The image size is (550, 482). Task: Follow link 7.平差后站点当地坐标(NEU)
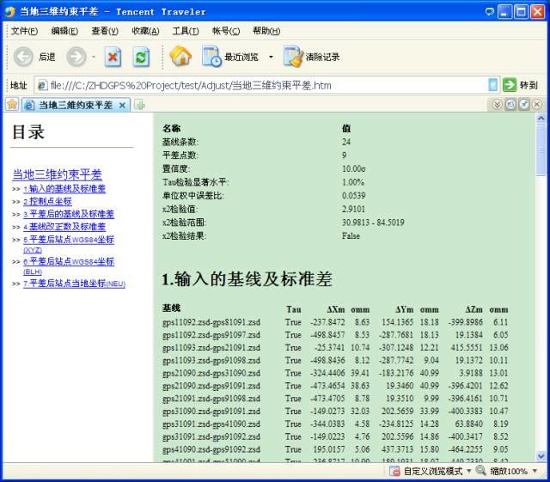click(75, 284)
